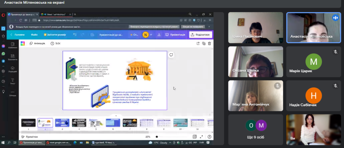Open the Windows Start menu
Viewport: 344px width, 148px height.
click(3, 143)
